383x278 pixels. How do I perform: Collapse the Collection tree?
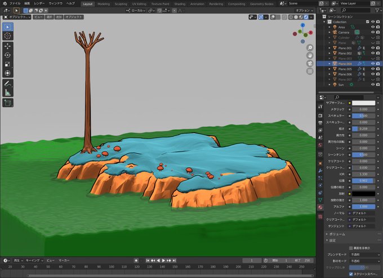click(x=324, y=22)
